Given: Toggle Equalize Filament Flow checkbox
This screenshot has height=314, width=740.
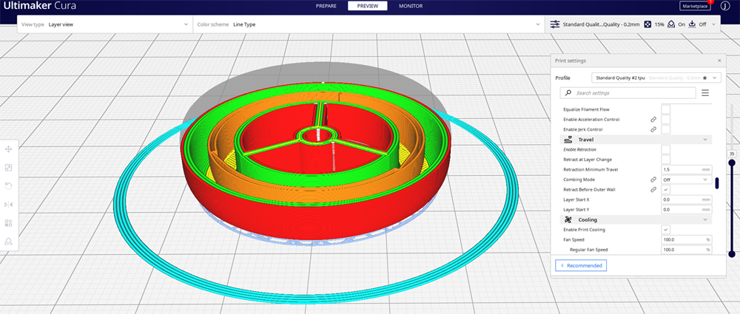Looking at the screenshot, I should 665,109.
